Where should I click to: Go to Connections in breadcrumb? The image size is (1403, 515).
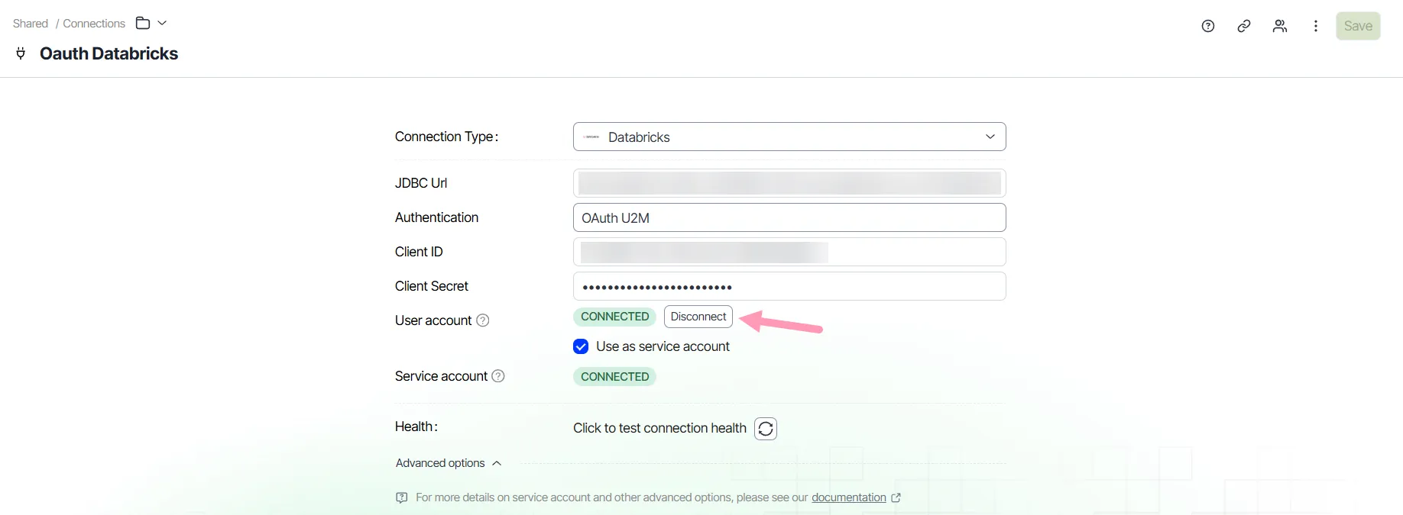point(94,24)
